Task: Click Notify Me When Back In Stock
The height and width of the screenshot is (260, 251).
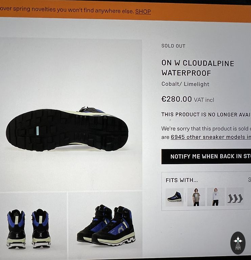Action: tap(206, 156)
